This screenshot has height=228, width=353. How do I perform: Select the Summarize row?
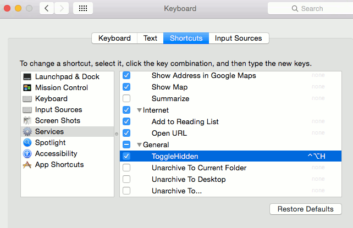point(230,98)
